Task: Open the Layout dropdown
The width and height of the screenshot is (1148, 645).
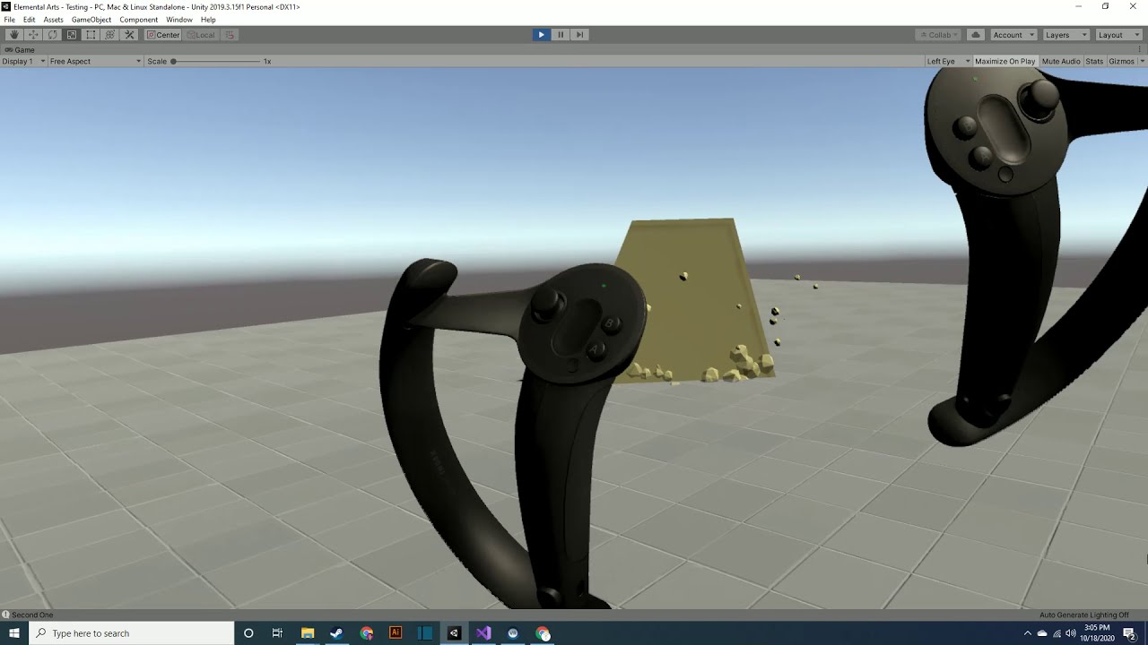Action: click(x=1118, y=35)
